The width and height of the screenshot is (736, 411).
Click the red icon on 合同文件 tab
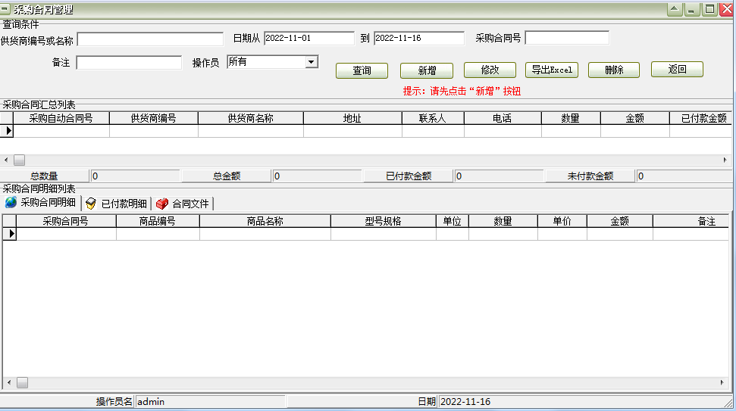(162, 204)
